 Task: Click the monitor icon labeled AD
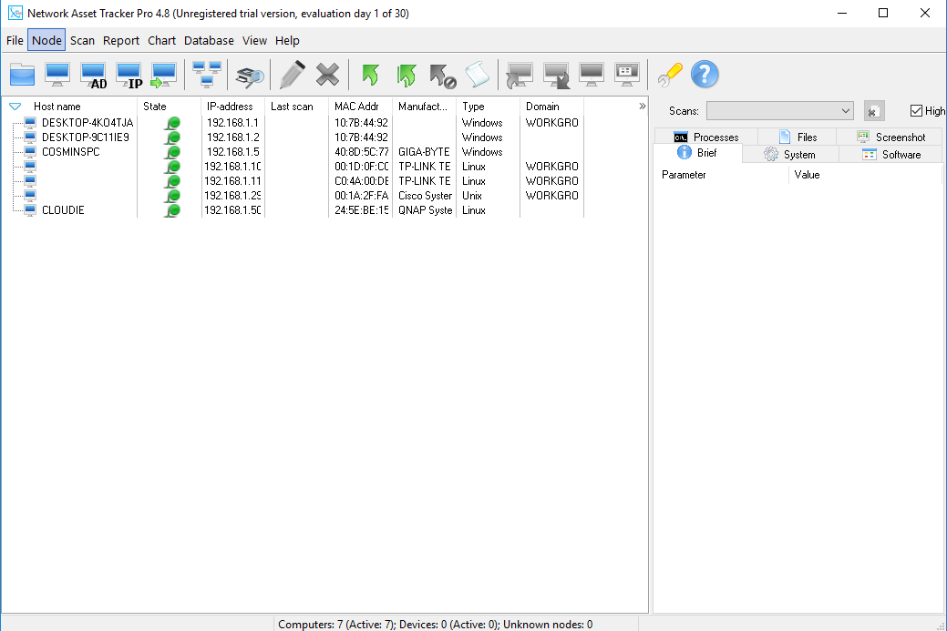[x=94, y=75]
